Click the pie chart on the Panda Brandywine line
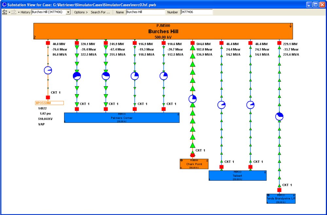Image resolution: width=327 pixels, height=215 pixels. pyautogui.click(x=279, y=116)
